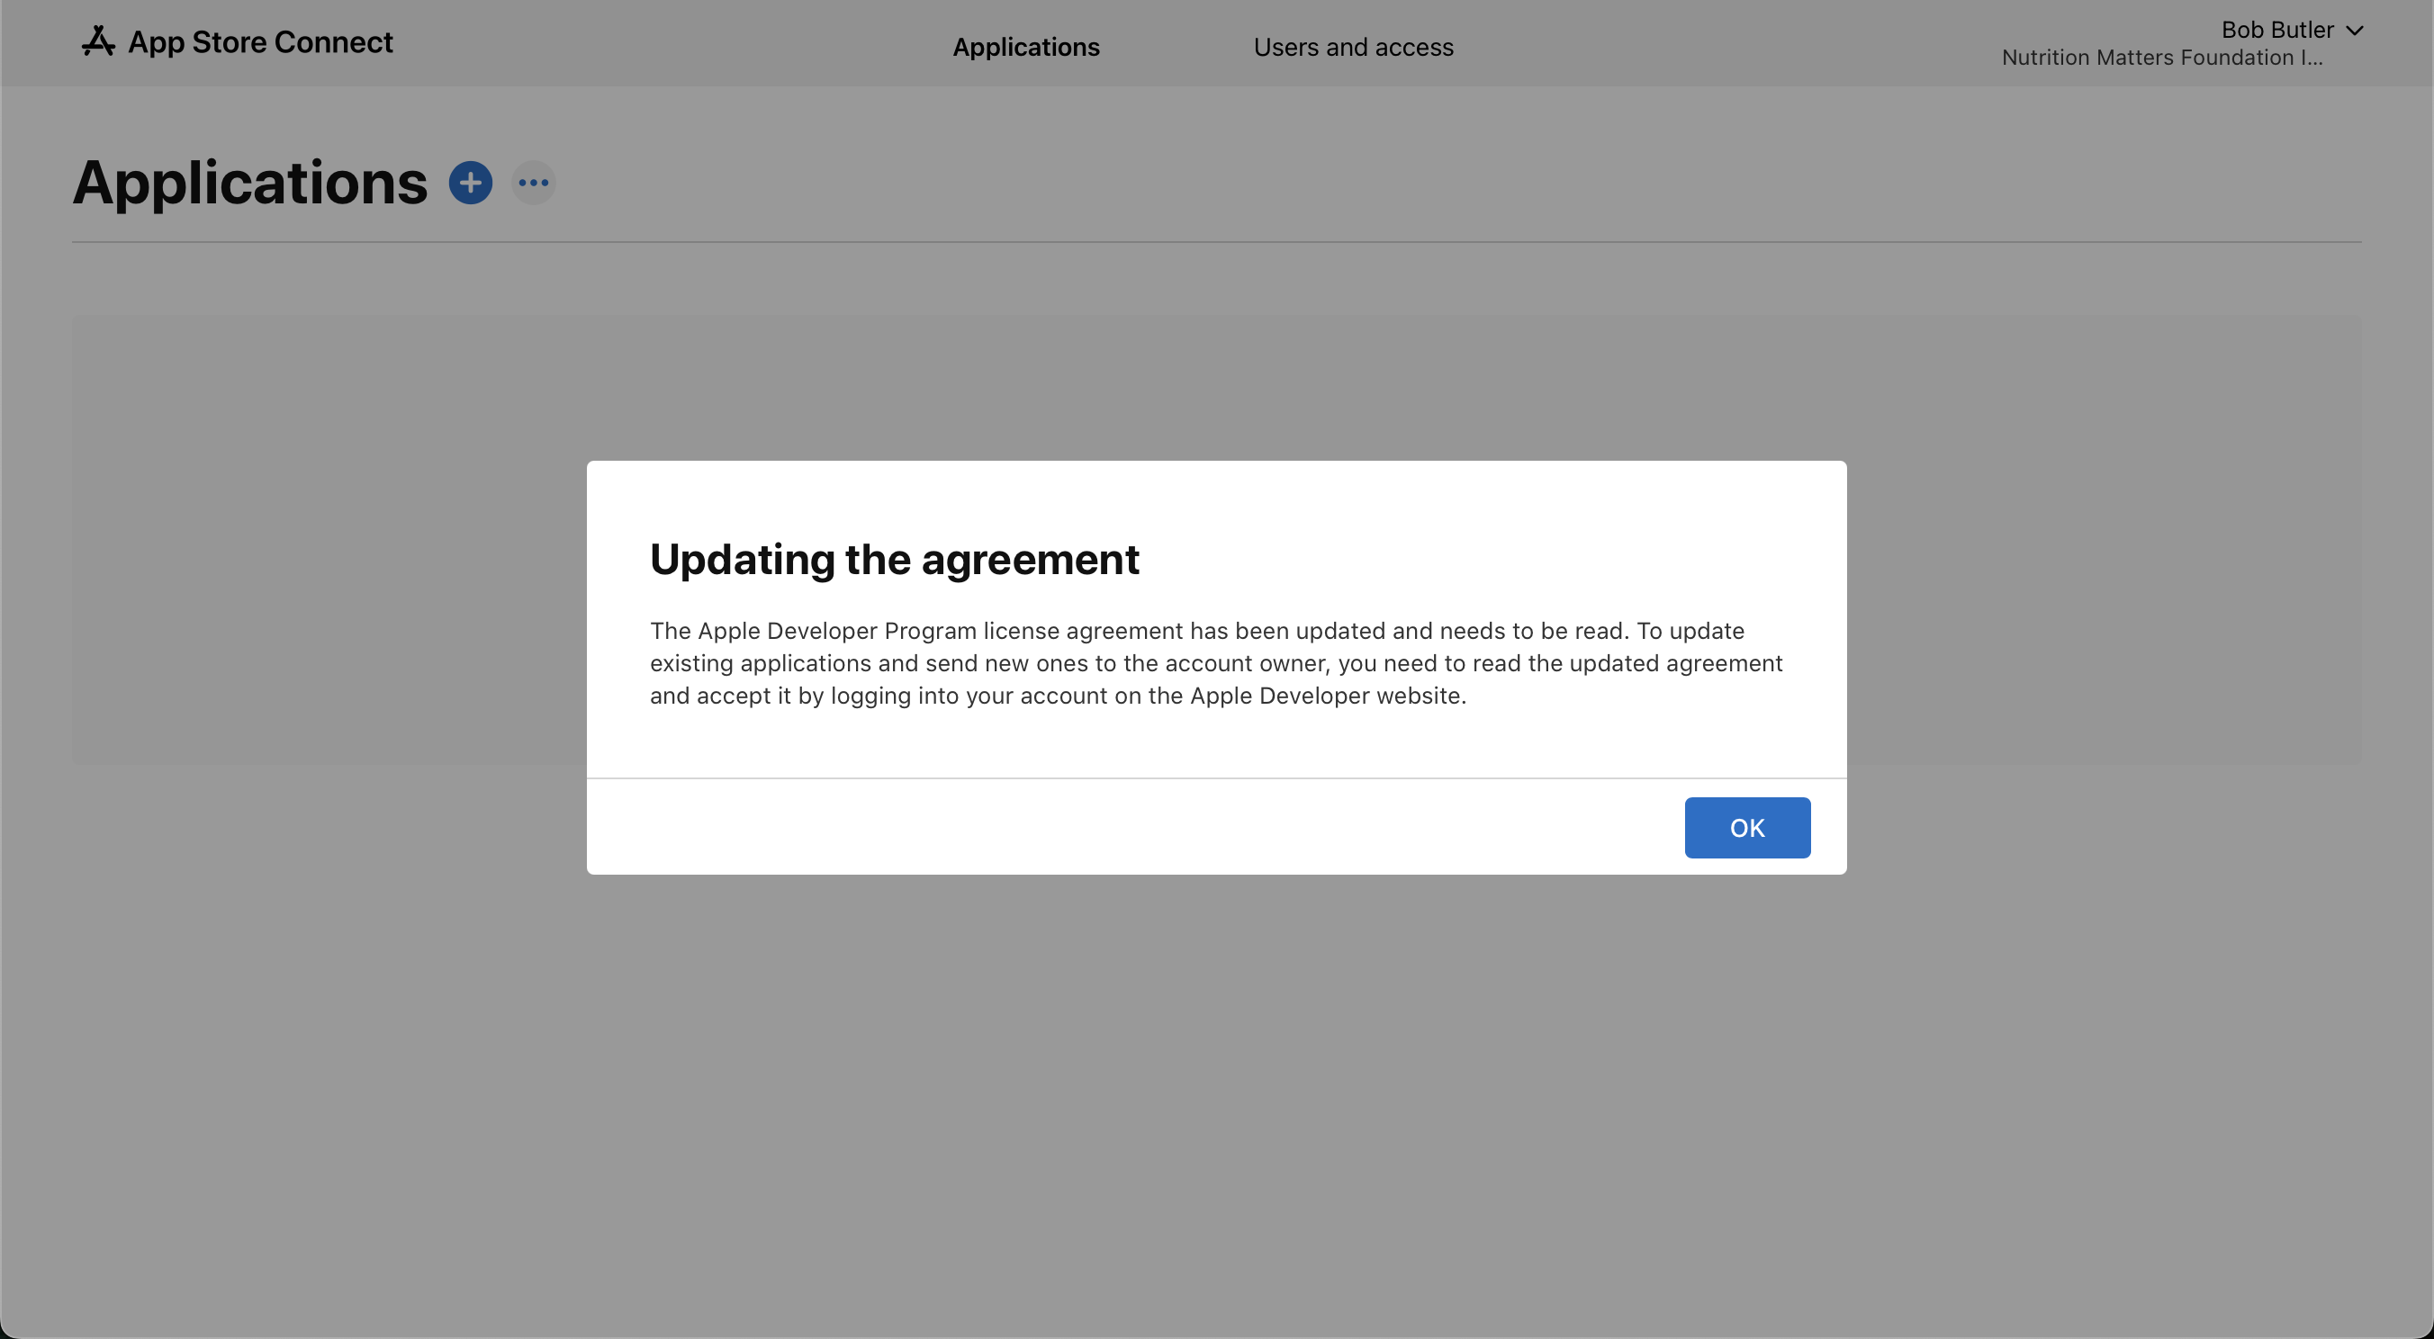
Task: Click the 'Updating the agreement' dialog title
Action: (894, 559)
